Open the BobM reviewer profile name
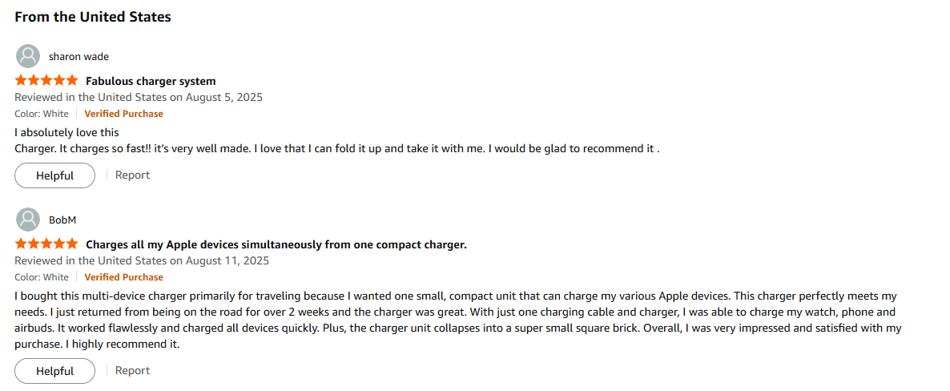 coord(62,220)
